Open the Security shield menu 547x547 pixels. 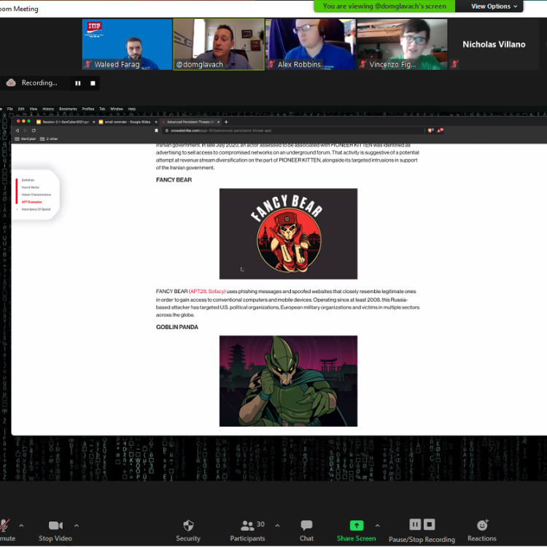click(188, 530)
